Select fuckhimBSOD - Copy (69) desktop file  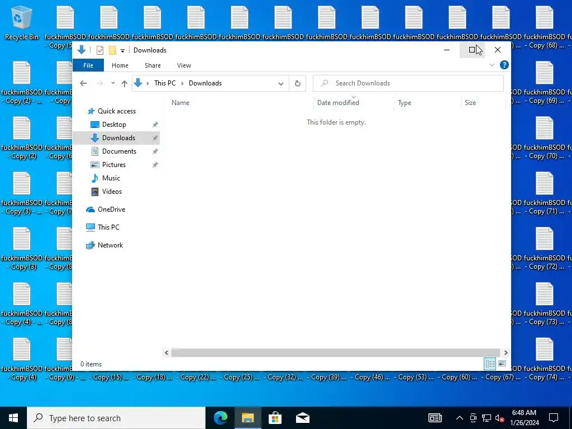point(544,82)
